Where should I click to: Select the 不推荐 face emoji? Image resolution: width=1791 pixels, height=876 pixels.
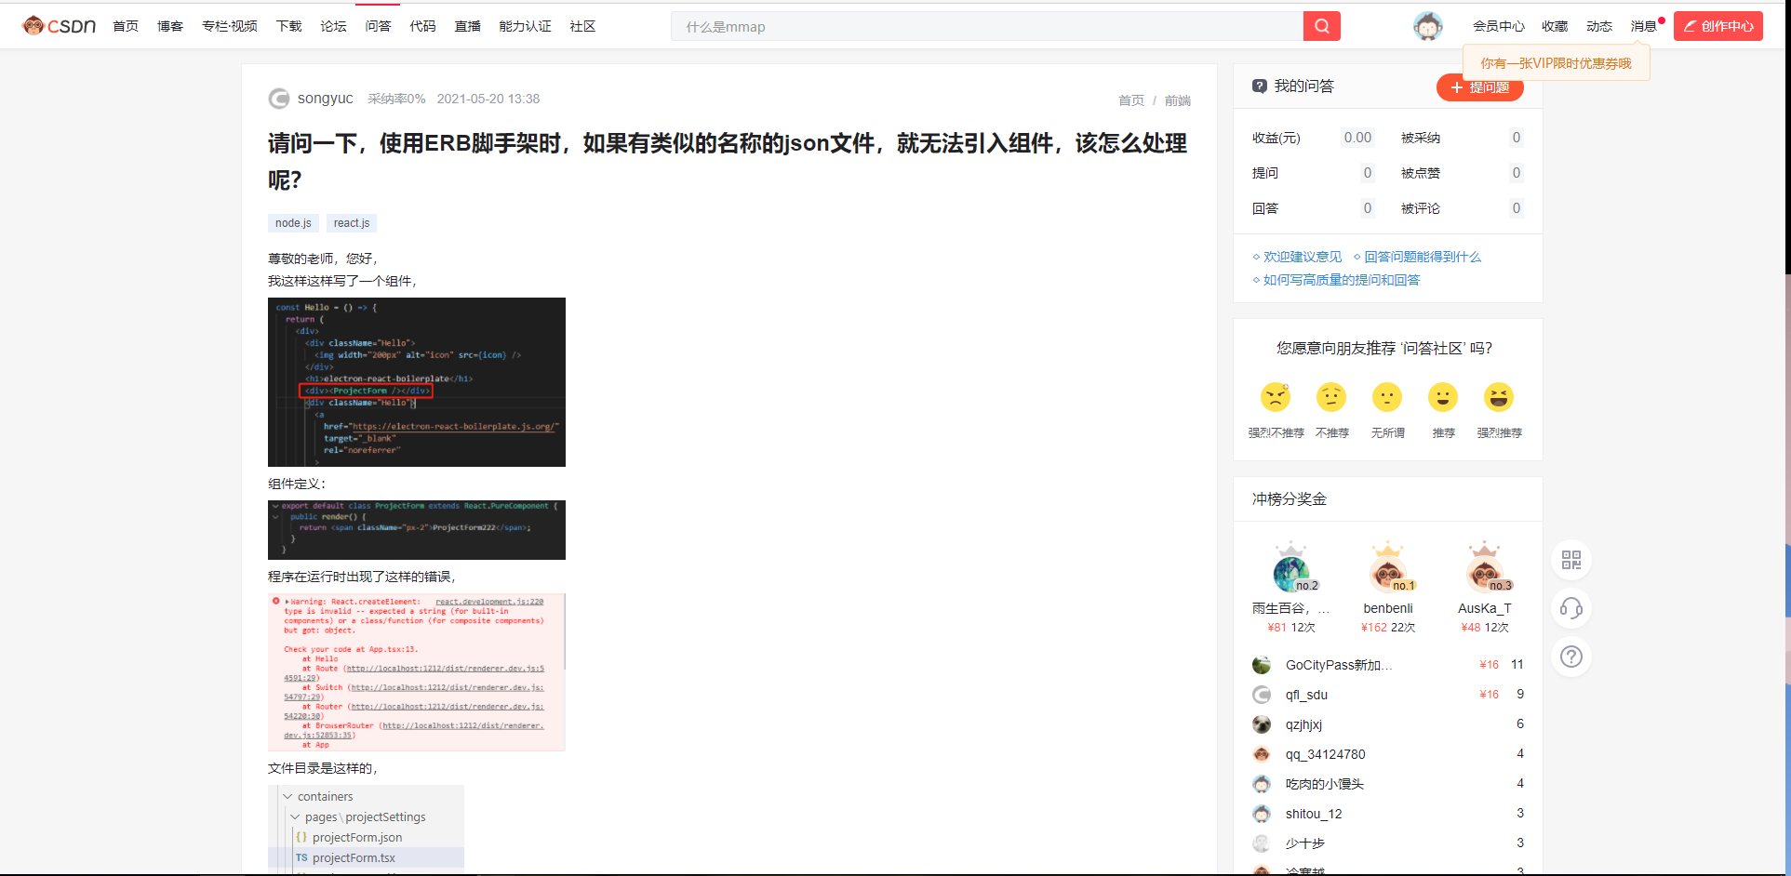(1331, 397)
